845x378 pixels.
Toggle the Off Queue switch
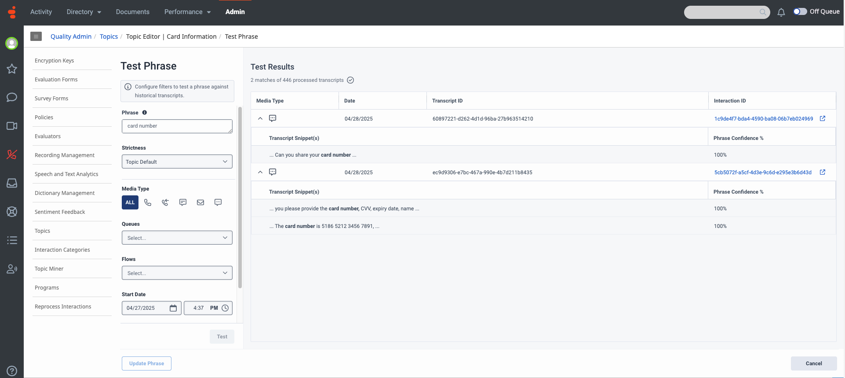click(800, 12)
